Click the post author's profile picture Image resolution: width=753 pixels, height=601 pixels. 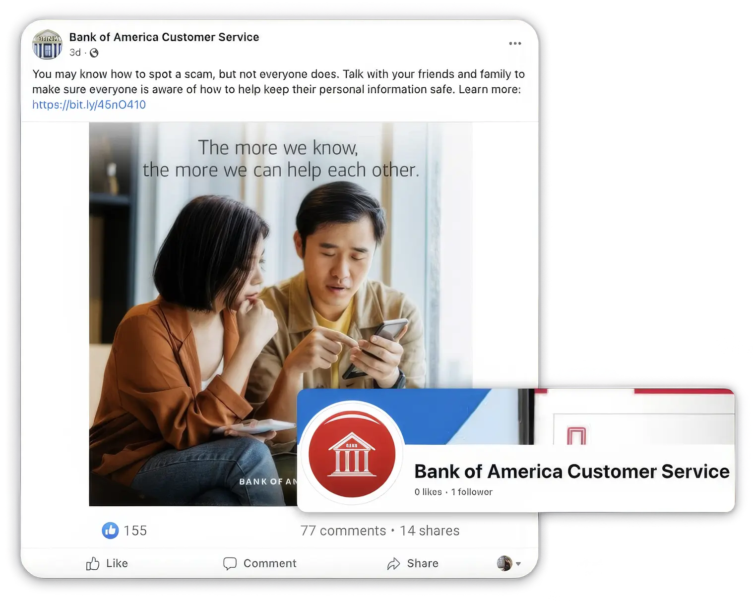pos(47,44)
